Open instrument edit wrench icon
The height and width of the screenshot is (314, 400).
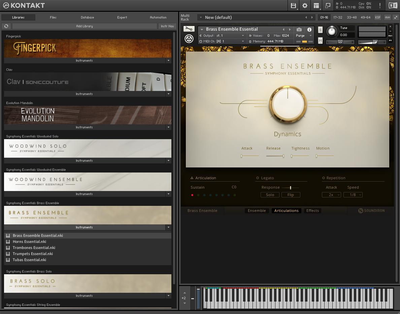189,29
